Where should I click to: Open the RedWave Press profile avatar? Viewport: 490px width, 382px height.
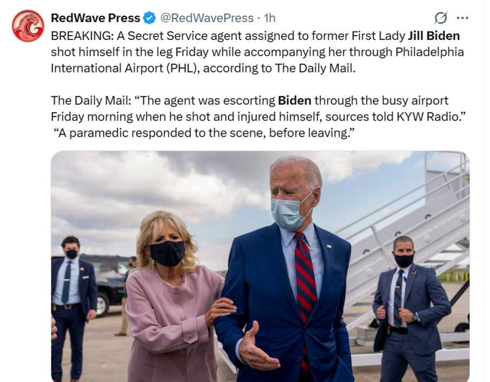point(28,25)
